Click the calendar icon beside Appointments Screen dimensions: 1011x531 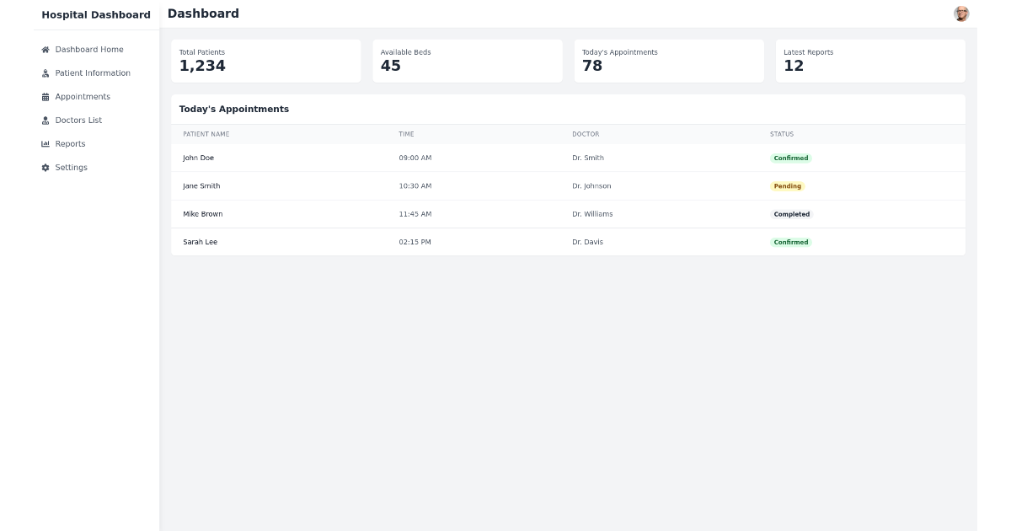pos(45,97)
